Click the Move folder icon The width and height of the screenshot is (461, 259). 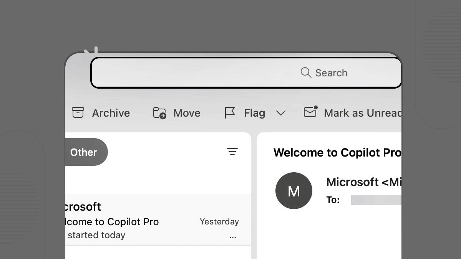point(160,113)
